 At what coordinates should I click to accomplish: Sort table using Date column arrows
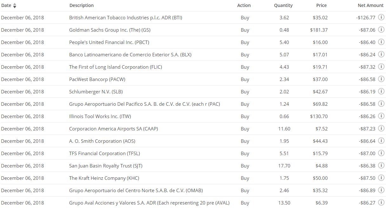coord(15,6)
